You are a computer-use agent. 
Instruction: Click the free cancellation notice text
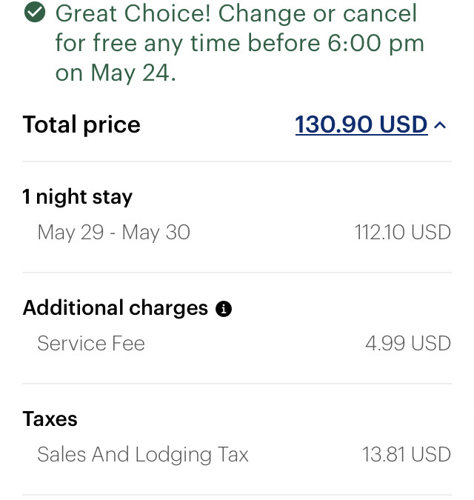click(240, 43)
